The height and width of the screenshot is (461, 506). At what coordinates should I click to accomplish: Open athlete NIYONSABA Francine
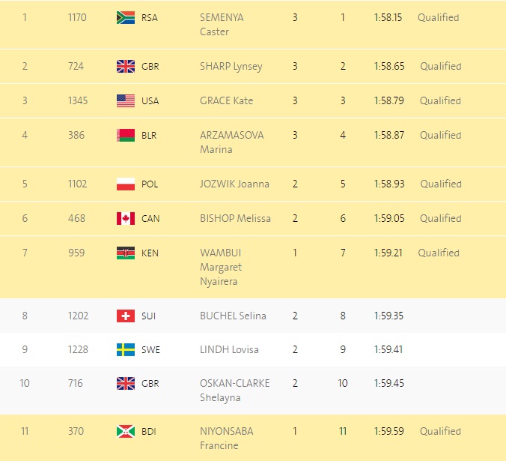[227, 439]
